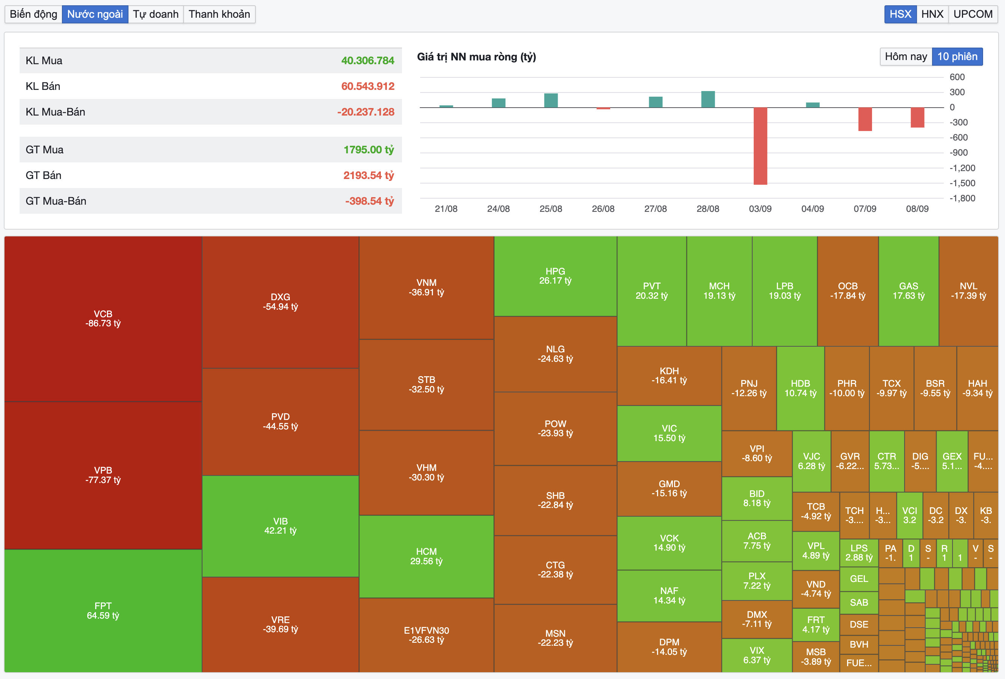Select the HSX exchange toggle

[x=900, y=14]
